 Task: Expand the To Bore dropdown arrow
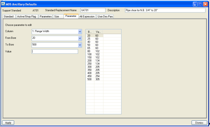tap(80, 45)
